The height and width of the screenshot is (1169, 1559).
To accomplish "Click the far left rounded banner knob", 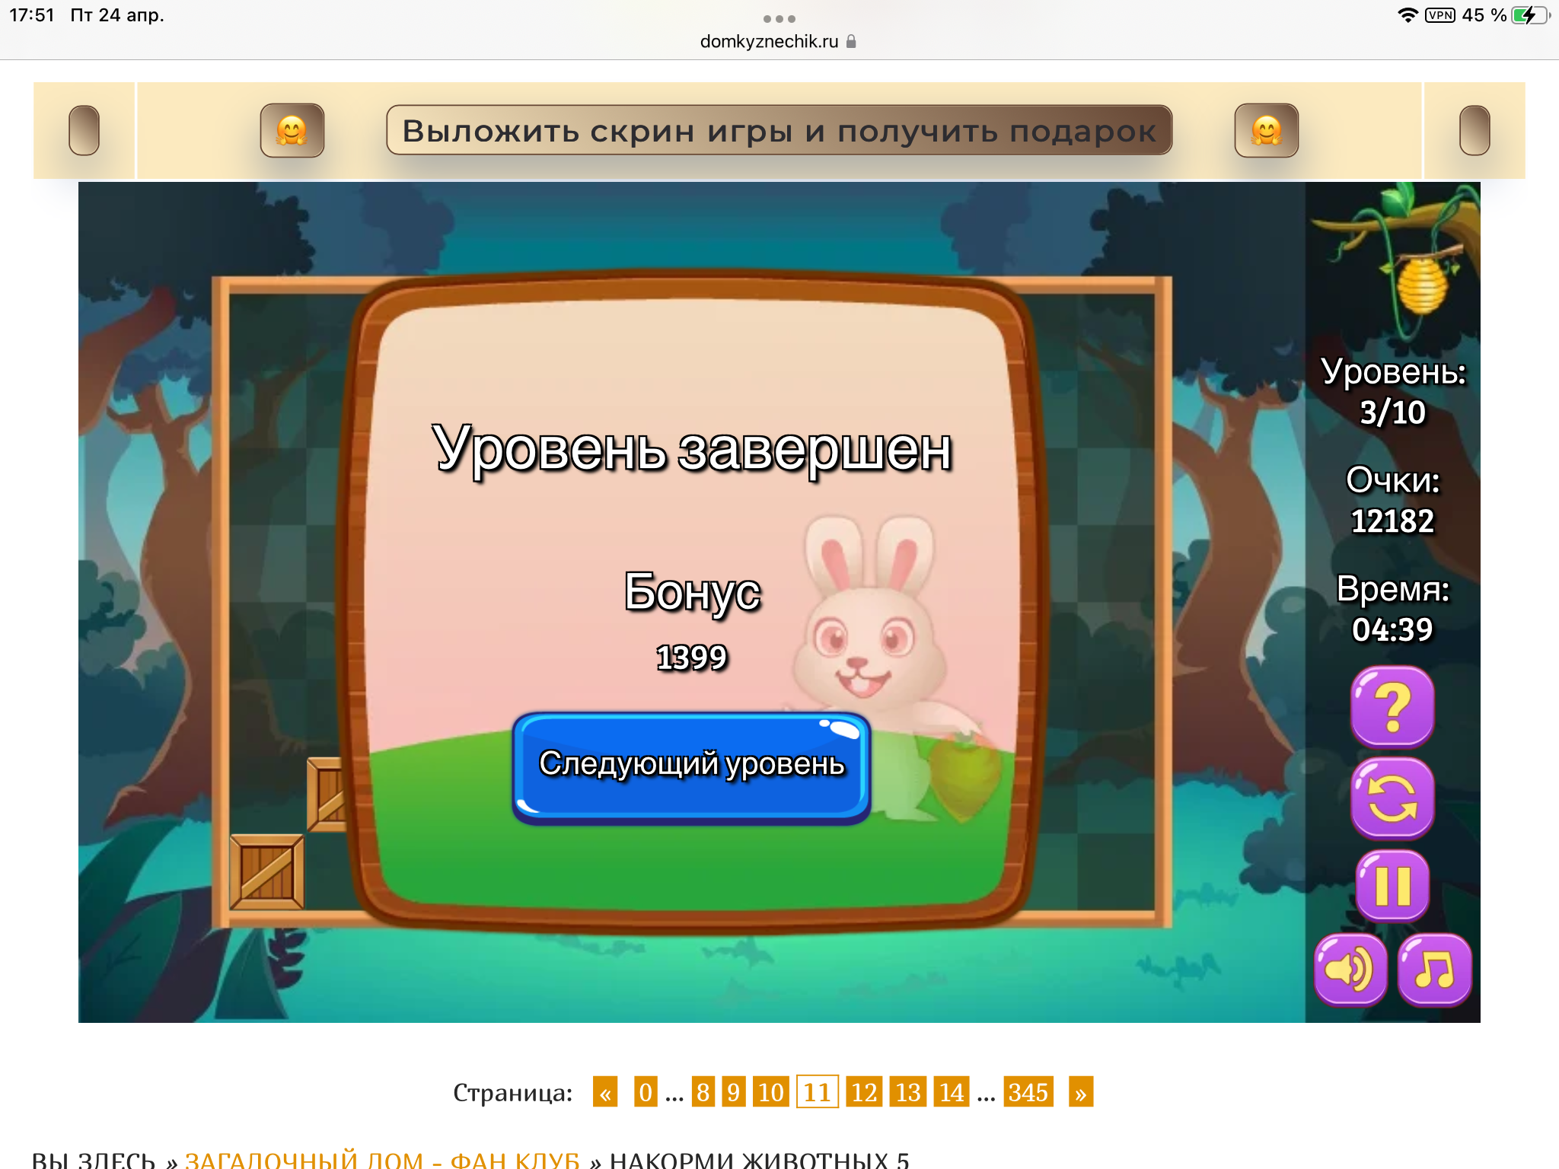I will (84, 131).
